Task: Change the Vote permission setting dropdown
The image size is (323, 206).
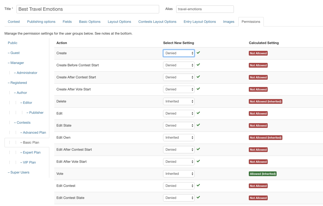Action: (x=179, y=174)
